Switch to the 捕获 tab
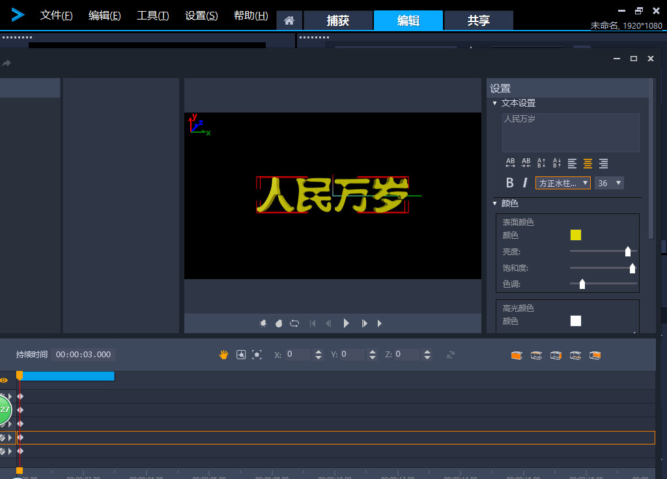The height and width of the screenshot is (479, 667). pyautogui.click(x=338, y=20)
